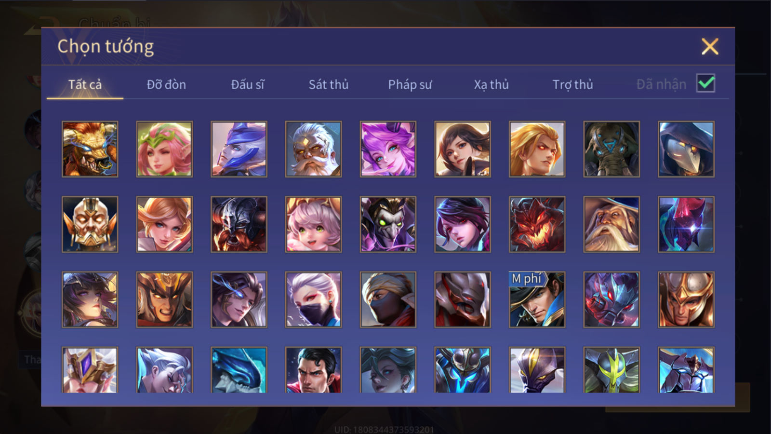
Task: Choose the hero marked 'M phí'
Action: [x=537, y=299]
